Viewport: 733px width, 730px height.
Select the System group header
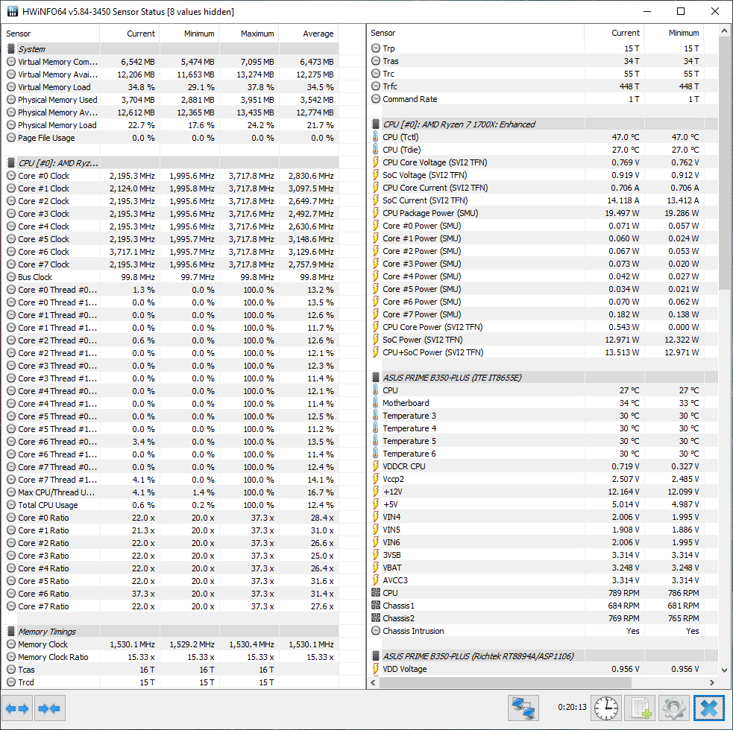coord(171,48)
